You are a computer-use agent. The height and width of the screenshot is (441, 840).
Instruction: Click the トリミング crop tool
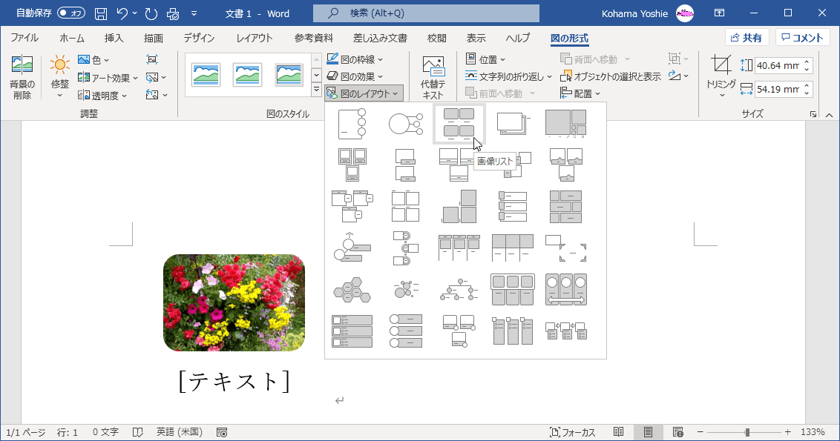pyautogui.click(x=721, y=78)
